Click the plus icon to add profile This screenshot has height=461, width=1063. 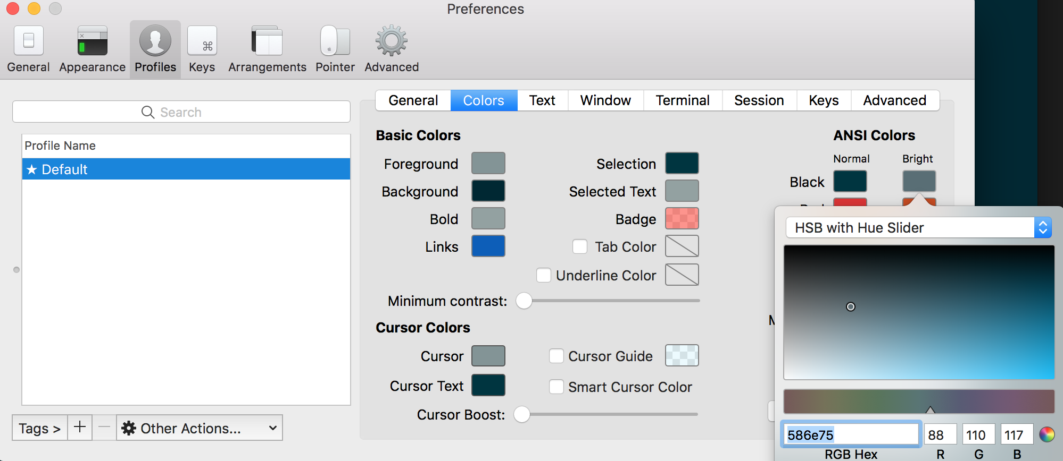tap(80, 427)
